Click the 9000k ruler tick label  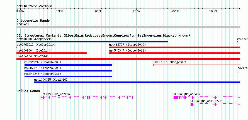point(98,11)
